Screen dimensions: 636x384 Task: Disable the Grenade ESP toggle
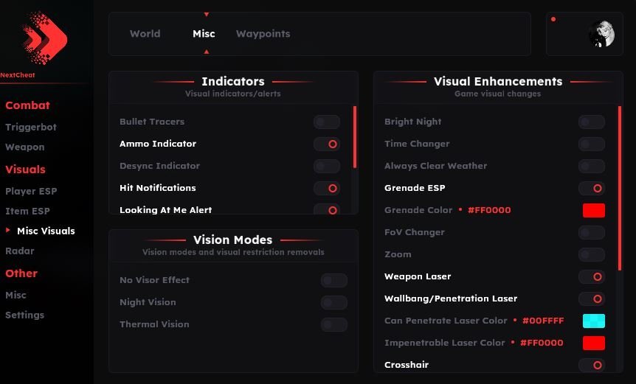(591, 189)
